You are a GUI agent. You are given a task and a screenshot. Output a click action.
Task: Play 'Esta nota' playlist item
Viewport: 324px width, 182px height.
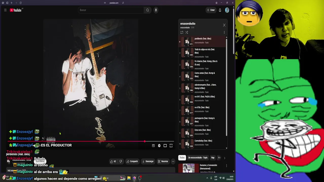[202, 133]
